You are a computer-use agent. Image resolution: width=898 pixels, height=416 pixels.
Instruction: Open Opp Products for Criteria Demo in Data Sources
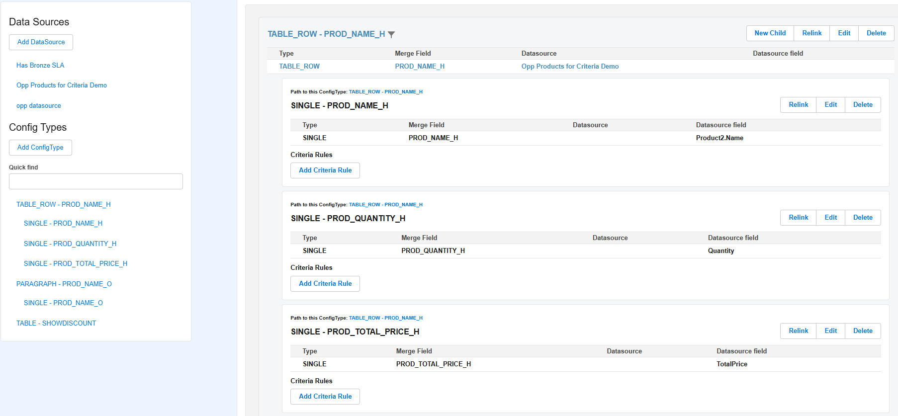point(62,85)
